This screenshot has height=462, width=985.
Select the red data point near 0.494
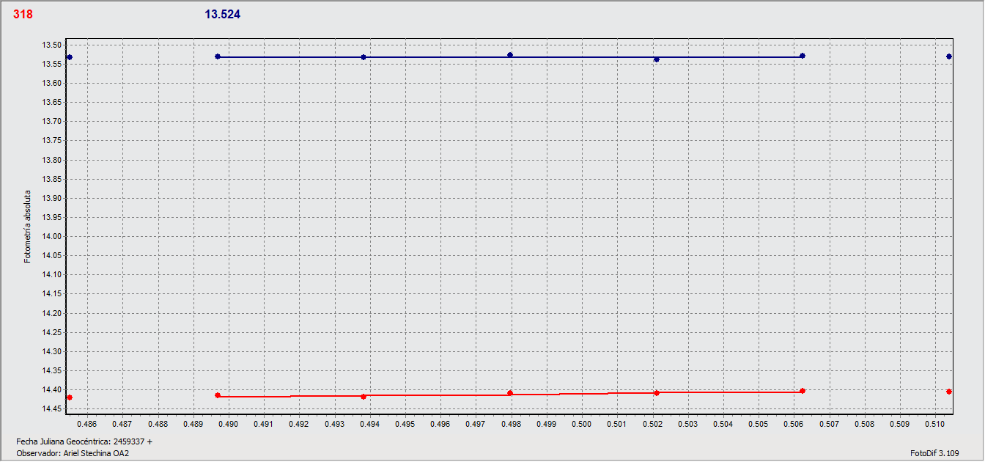pyautogui.click(x=363, y=396)
